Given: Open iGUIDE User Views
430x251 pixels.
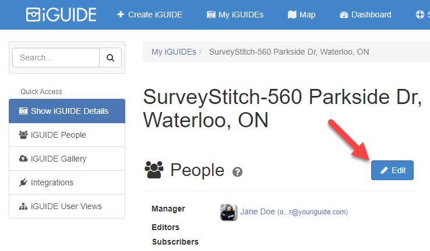Looking at the screenshot, I should pyautogui.click(x=67, y=206).
